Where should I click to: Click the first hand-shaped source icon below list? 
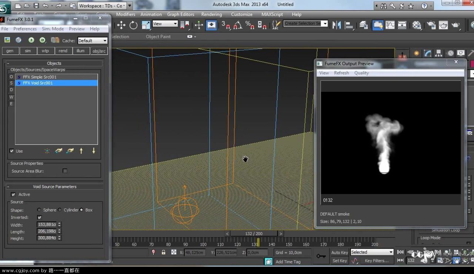(x=59, y=151)
